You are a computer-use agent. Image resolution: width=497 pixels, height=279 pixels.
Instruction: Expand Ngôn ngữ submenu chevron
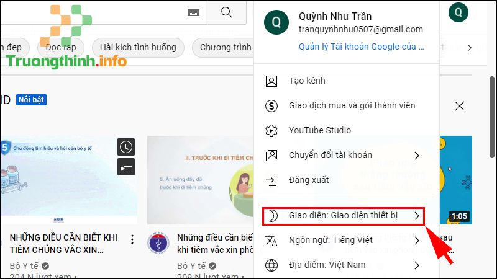coord(417,241)
